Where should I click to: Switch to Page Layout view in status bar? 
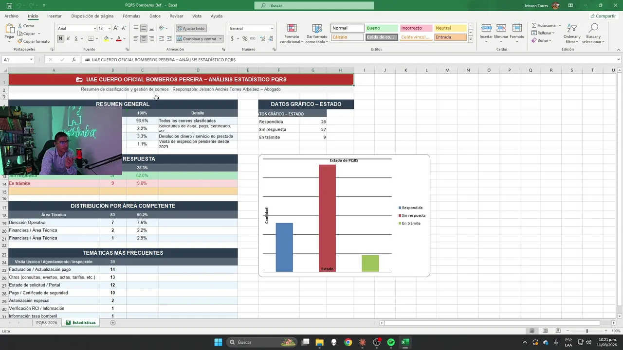[545, 331]
